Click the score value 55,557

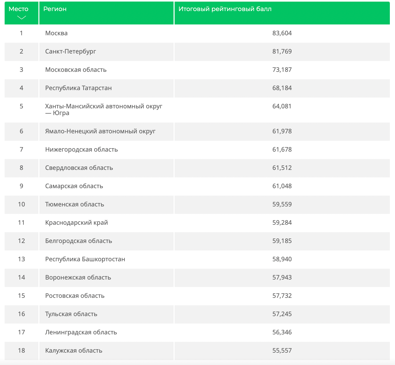click(282, 351)
